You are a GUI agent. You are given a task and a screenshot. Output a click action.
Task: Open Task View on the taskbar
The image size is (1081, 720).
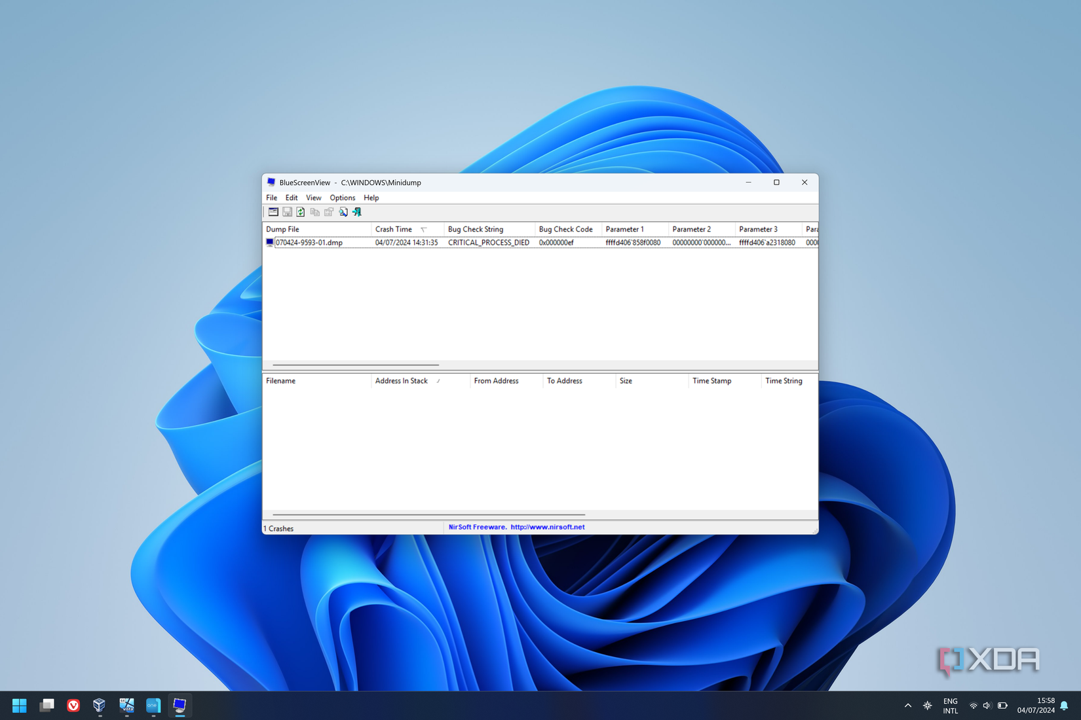[x=47, y=705]
